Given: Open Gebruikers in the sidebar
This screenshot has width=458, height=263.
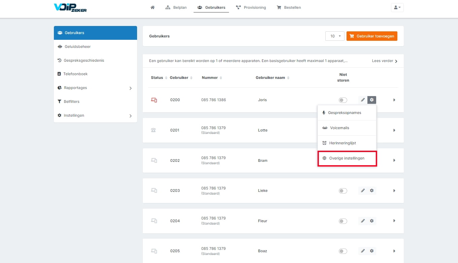Looking at the screenshot, I should (95, 33).
